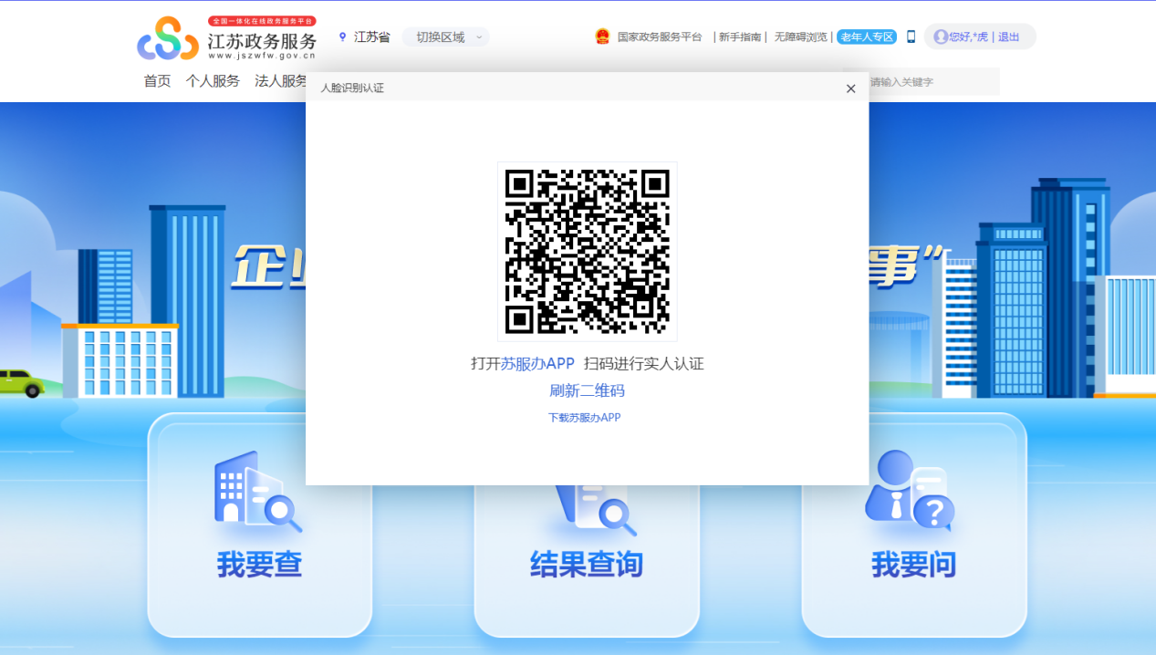Open 个人服务 menu
Image resolution: width=1156 pixels, height=655 pixels.
click(213, 81)
